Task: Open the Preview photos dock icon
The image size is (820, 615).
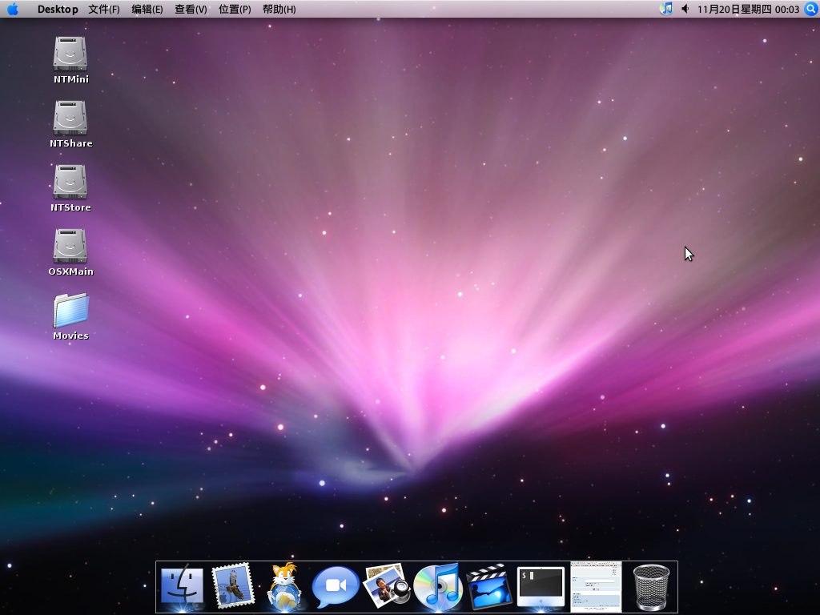Action: coord(387,586)
